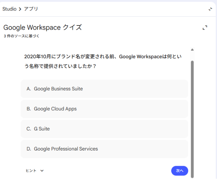
Task: Click the アプリ breadcrumb item
Action: [31, 9]
